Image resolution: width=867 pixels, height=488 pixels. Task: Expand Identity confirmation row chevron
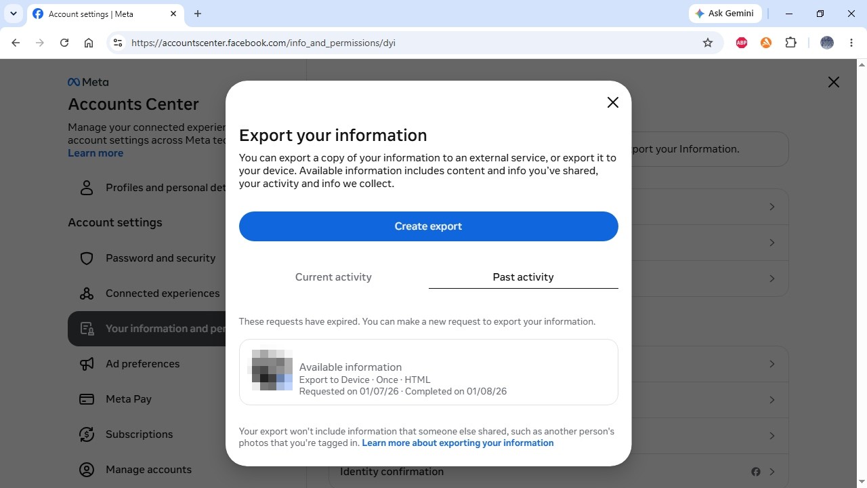tap(771, 472)
